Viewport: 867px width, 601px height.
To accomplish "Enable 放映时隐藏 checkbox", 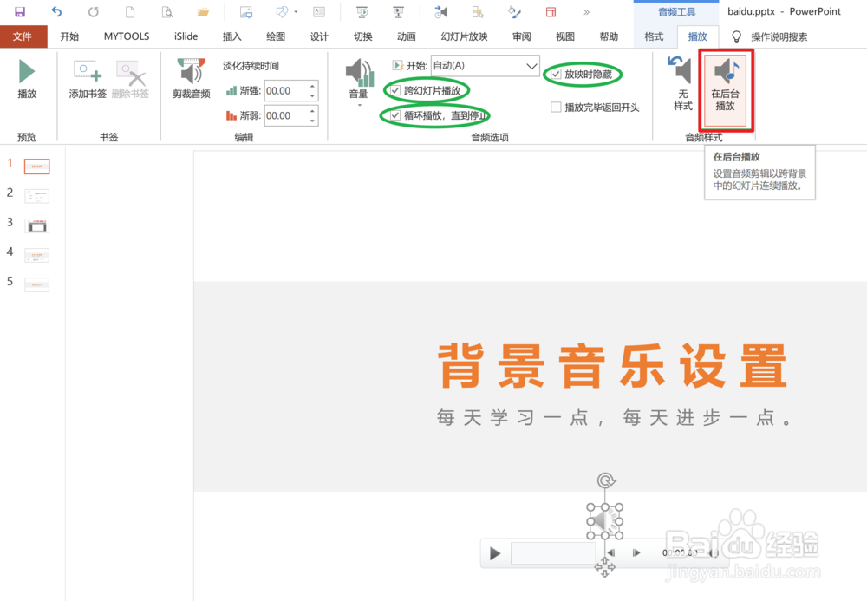I will click(555, 75).
